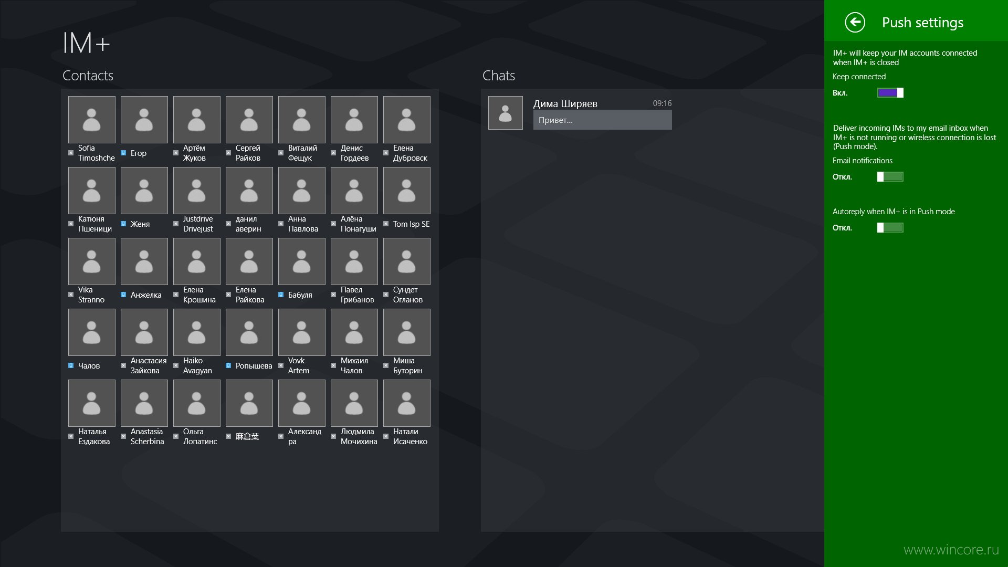Open the 麻倉葉 contact avatar
This screenshot has height=567, width=1008.
(x=249, y=403)
